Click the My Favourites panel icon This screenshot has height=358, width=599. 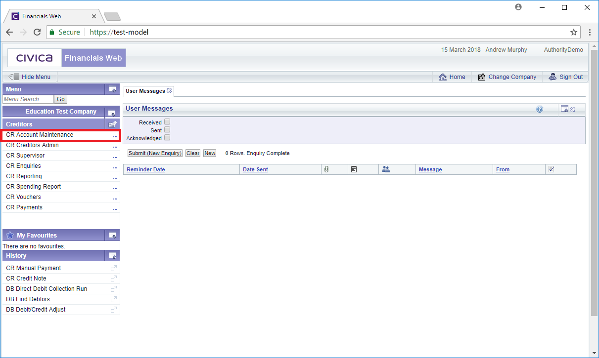pos(112,236)
